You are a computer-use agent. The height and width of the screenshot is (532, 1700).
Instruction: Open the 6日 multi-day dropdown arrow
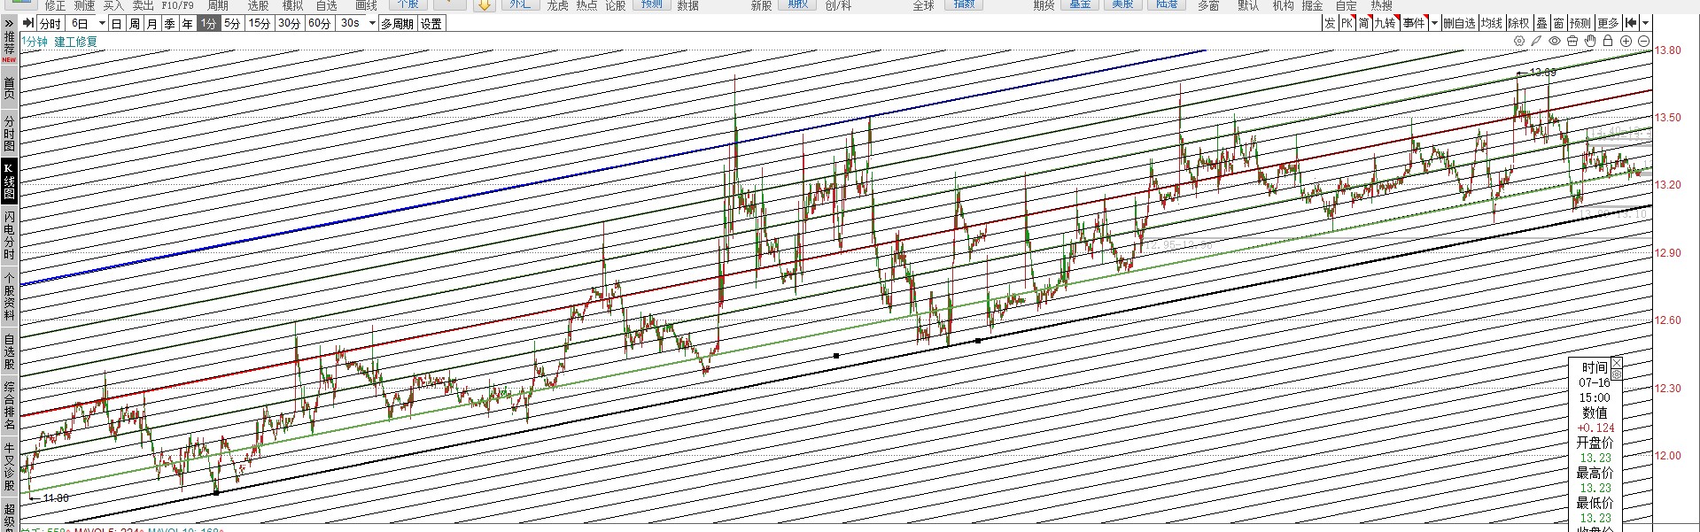click(x=102, y=23)
